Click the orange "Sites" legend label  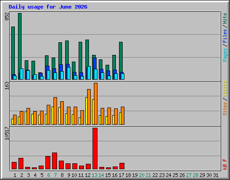(225, 109)
